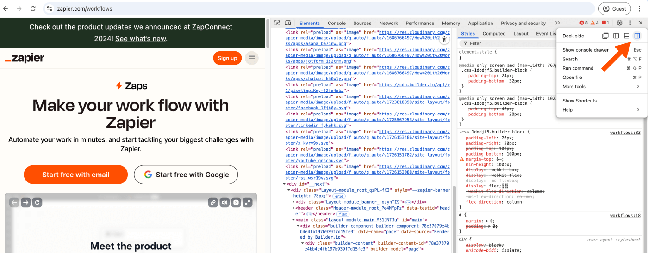Switch to the Elements tab

point(310,23)
